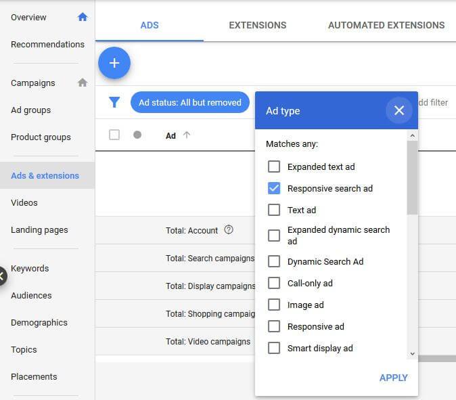Tick the Image ad checkbox

coord(274,305)
